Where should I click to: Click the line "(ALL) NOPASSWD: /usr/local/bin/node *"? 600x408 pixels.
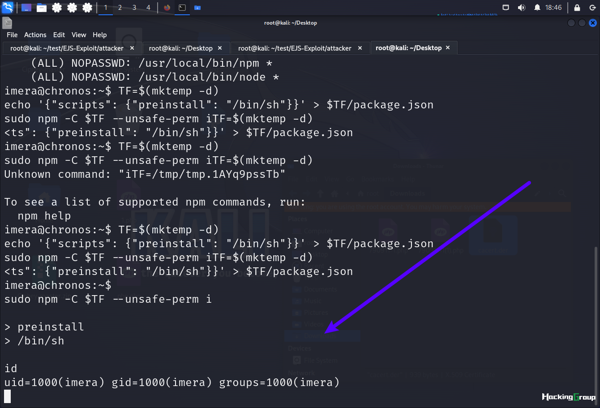click(155, 77)
